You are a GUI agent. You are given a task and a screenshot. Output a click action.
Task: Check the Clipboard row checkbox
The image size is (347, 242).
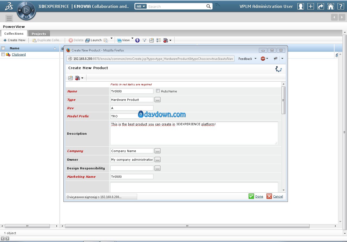[3, 54]
